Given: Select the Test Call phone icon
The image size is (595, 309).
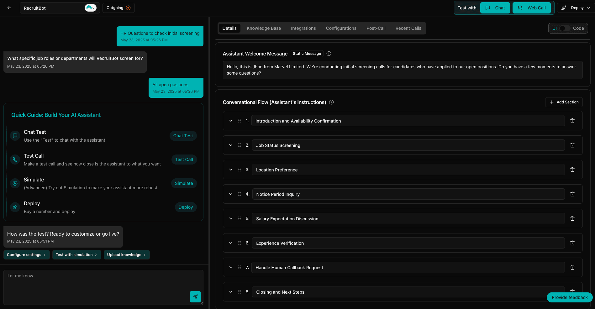Looking at the screenshot, I should 15,159.
